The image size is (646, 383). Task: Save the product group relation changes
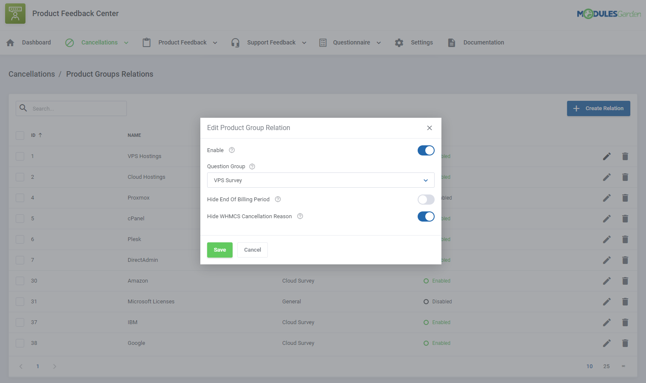tap(219, 250)
